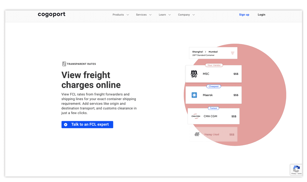
Task: Click the TRANSPARENT RATES label
Action: click(81, 64)
